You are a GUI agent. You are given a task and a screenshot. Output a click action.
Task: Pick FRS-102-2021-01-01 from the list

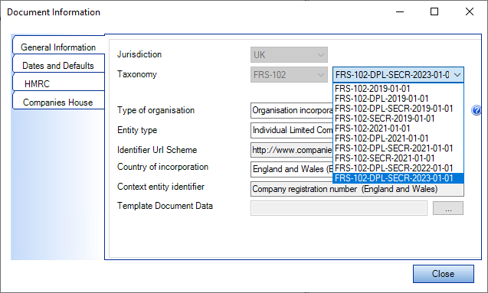coord(398,129)
